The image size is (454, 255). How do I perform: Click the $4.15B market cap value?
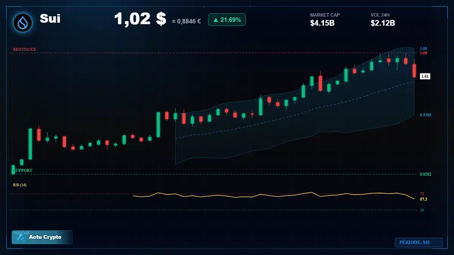[322, 23]
